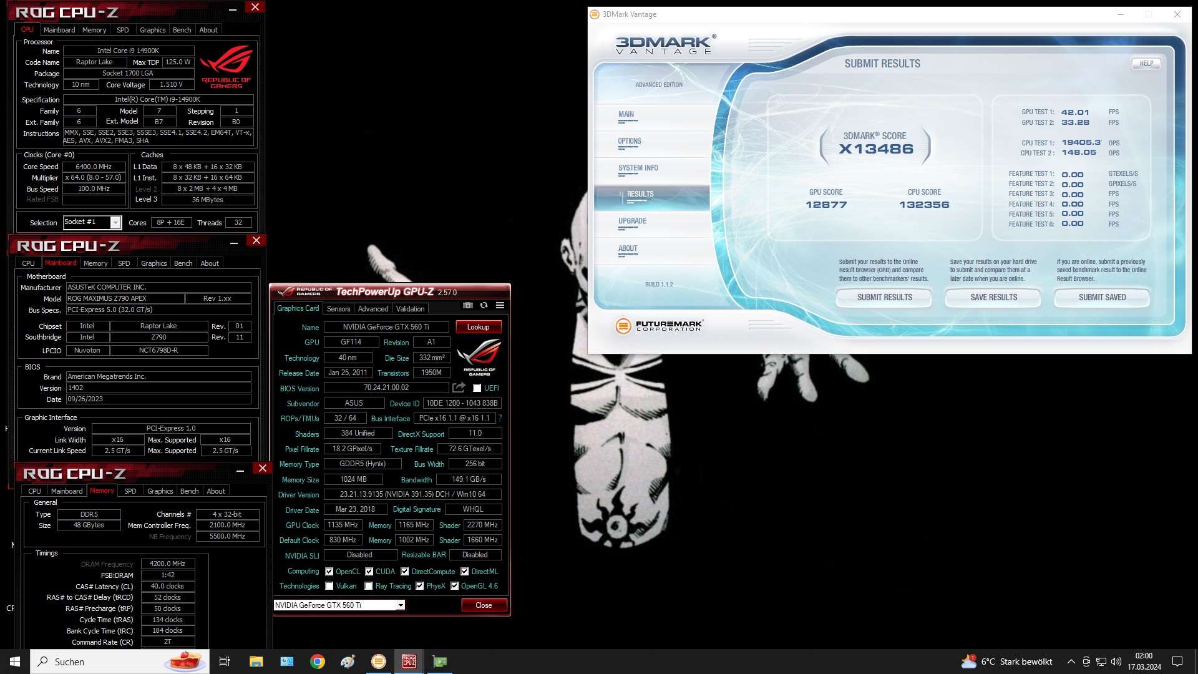
Task: Open About tab in Mainboard CPU-Z window
Action: (210, 263)
